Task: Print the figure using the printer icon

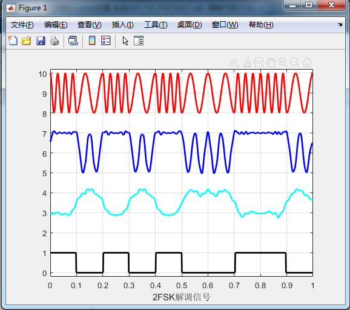Action: (54, 41)
